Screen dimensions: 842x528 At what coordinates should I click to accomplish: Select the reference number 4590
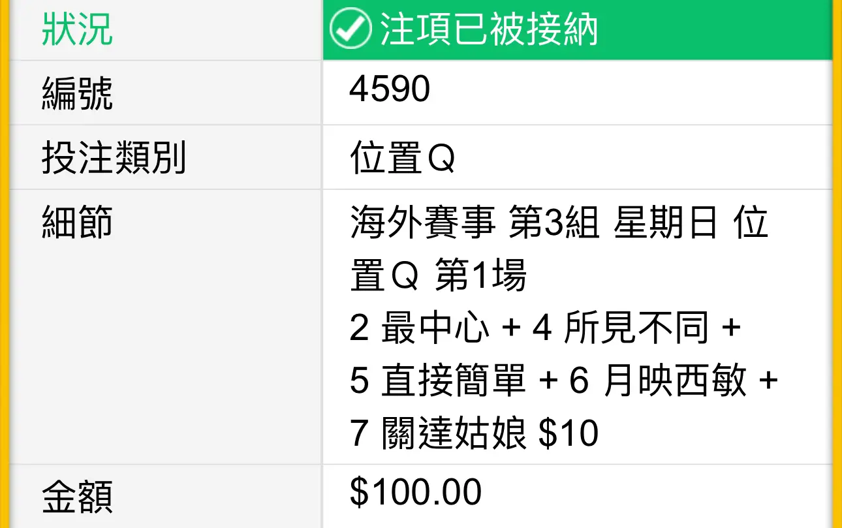point(390,89)
